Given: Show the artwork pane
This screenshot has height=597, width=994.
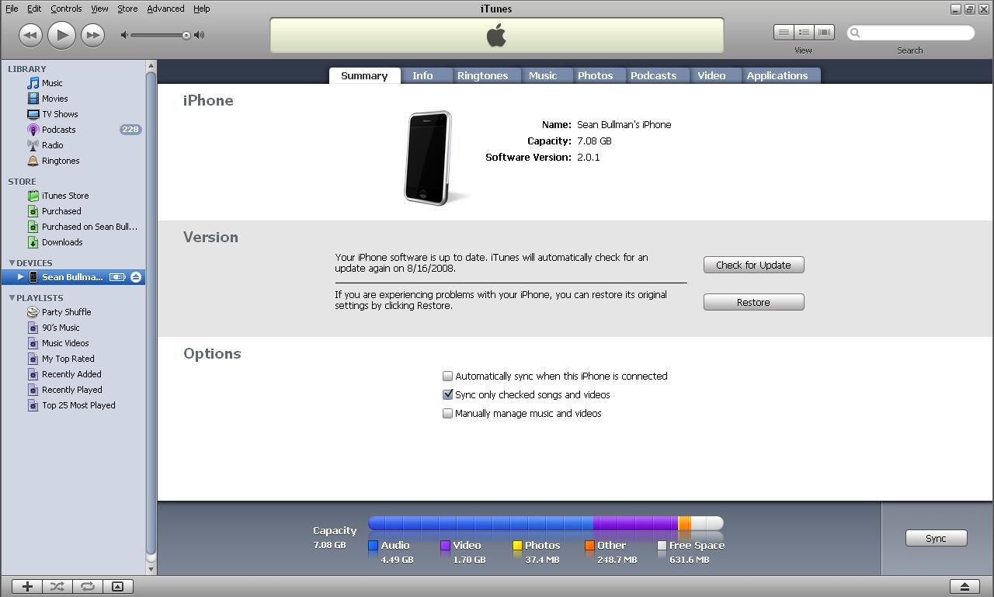Looking at the screenshot, I should [x=118, y=586].
